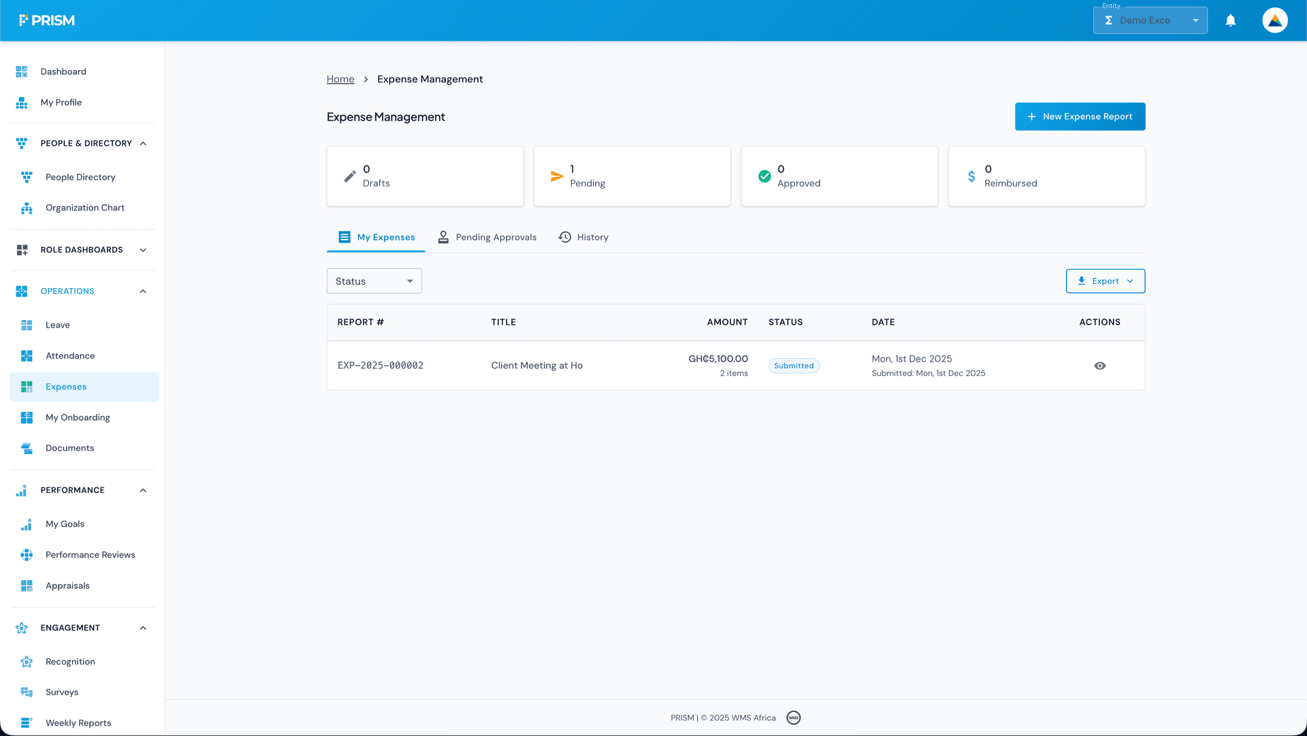
Task: Open the Status filter dropdown
Action: 374,281
